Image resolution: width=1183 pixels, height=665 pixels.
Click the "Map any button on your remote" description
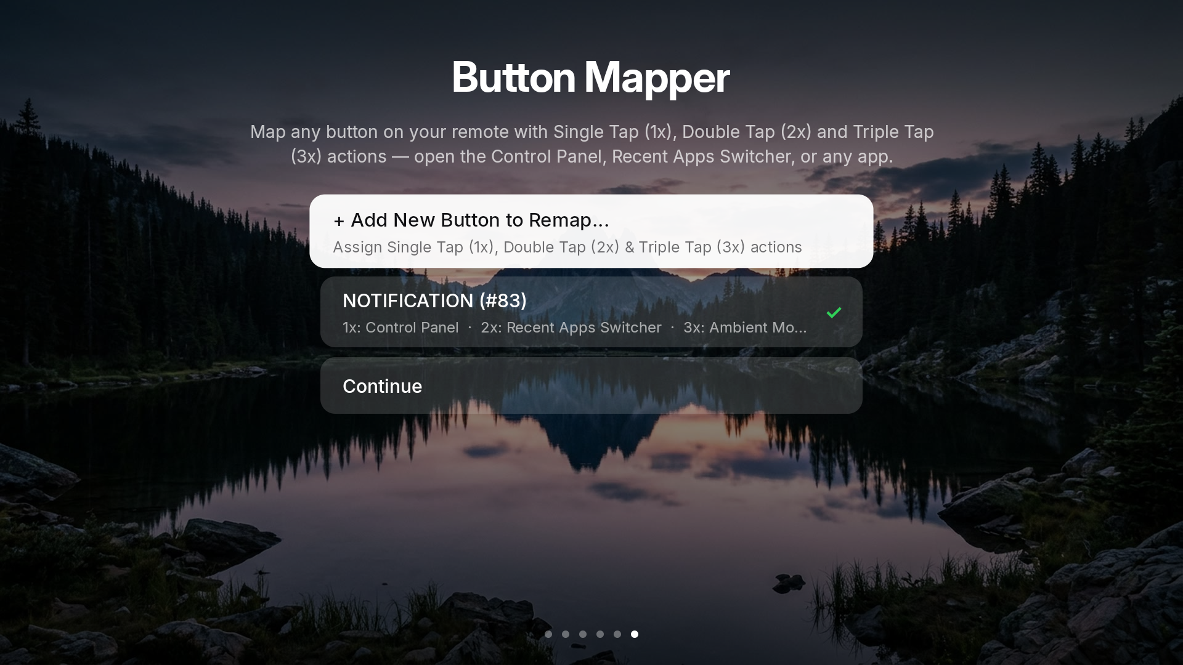tap(591, 144)
